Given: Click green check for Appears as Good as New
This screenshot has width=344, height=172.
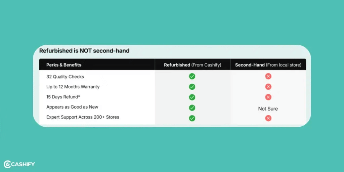Looking at the screenshot, I should (192, 108).
